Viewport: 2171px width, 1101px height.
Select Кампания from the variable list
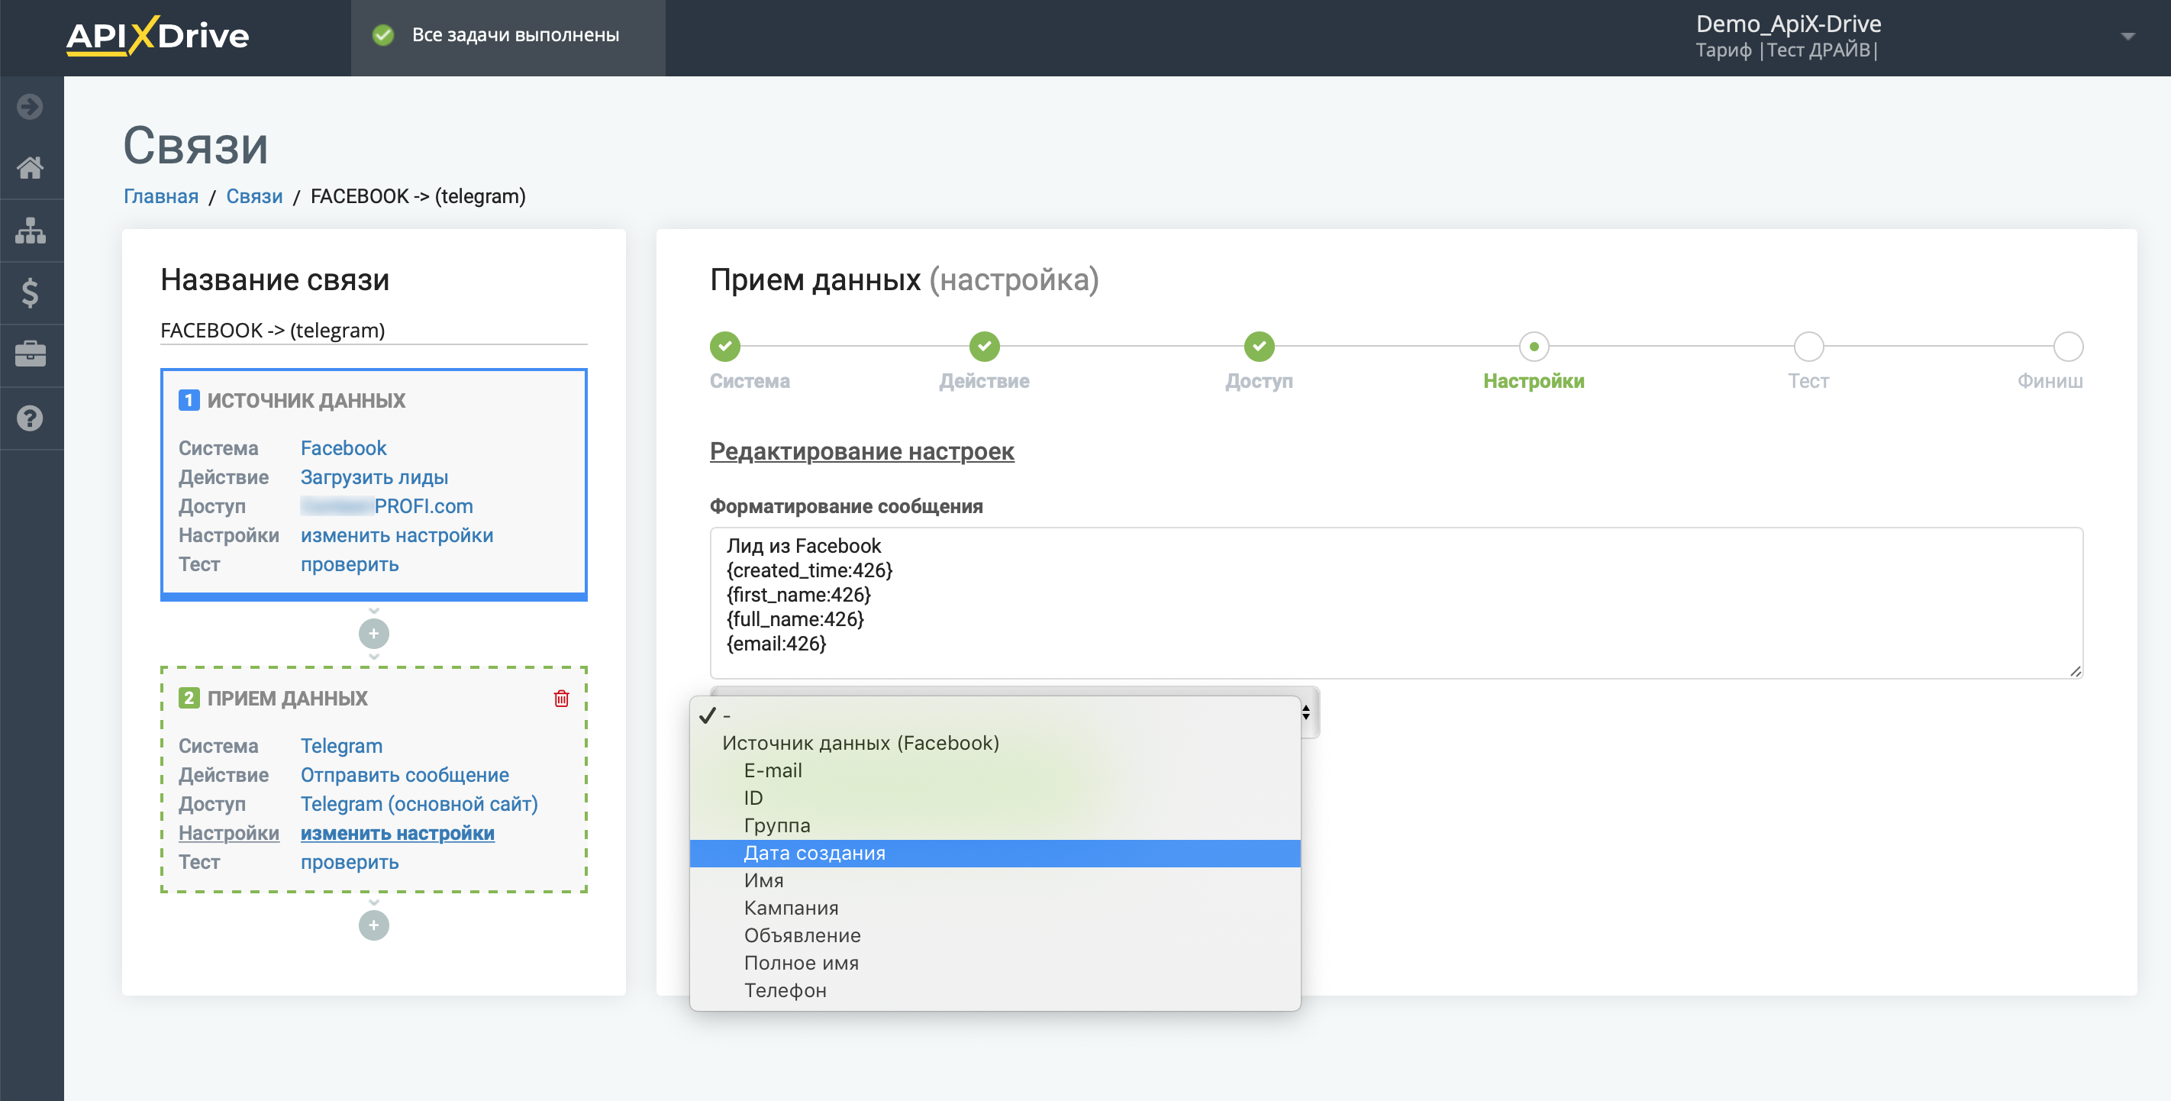tap(995, 908)
